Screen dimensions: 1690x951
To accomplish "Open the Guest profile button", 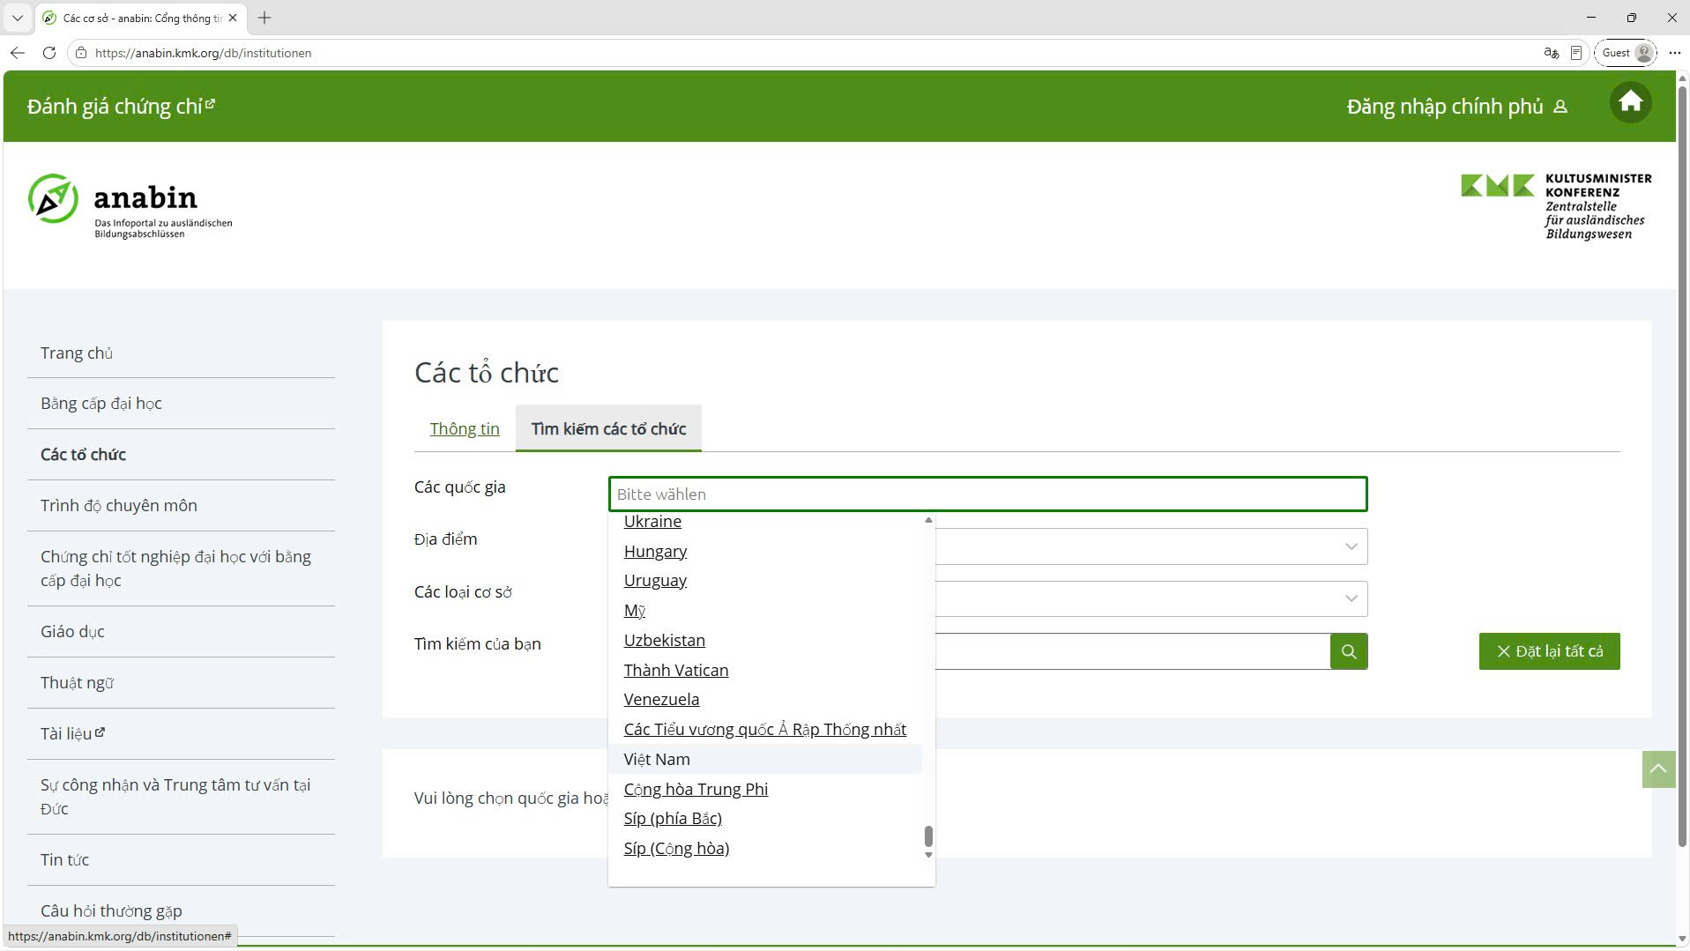I will pos(1626,53).
